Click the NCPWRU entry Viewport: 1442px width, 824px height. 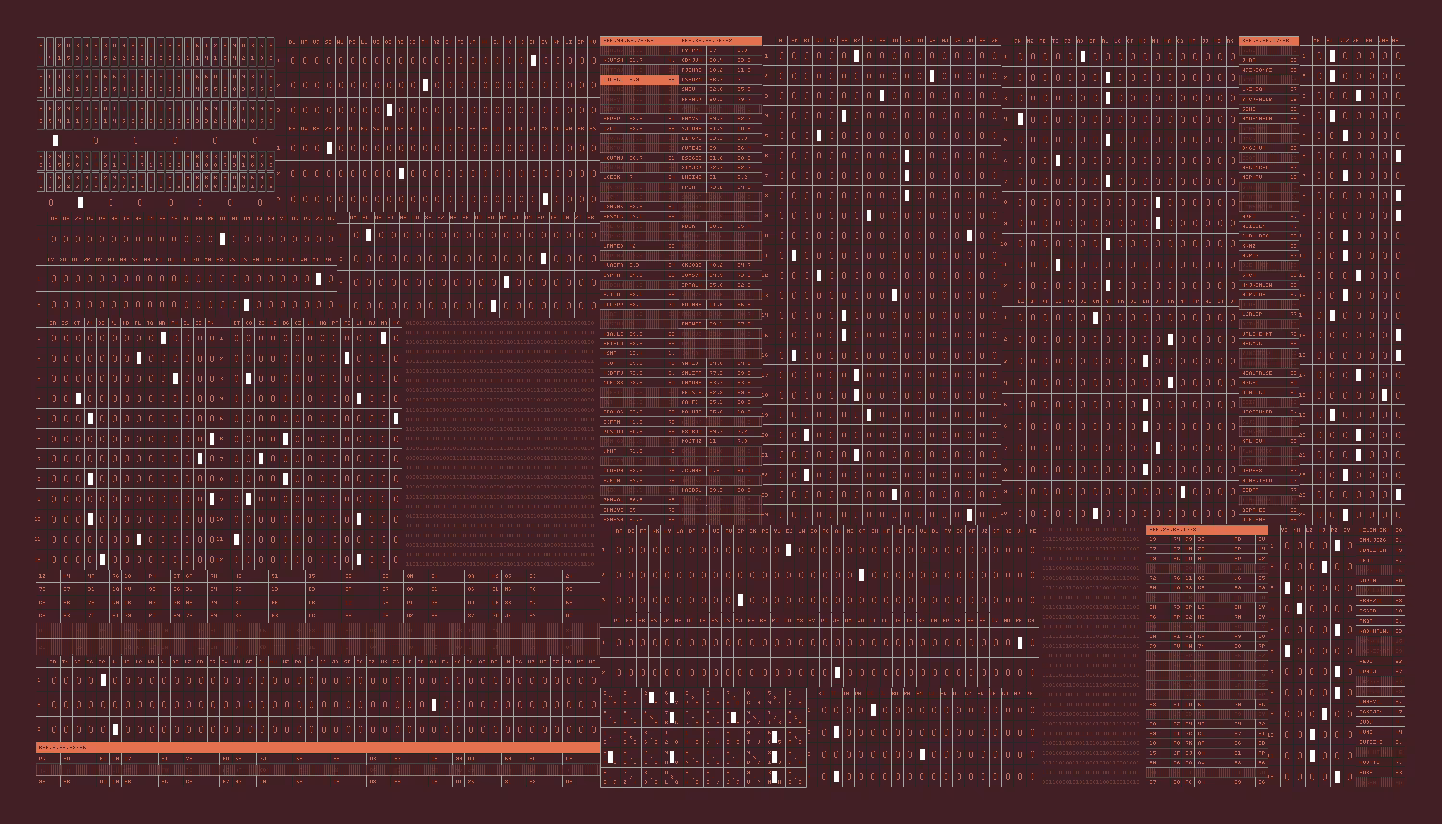pos(1252,177)
